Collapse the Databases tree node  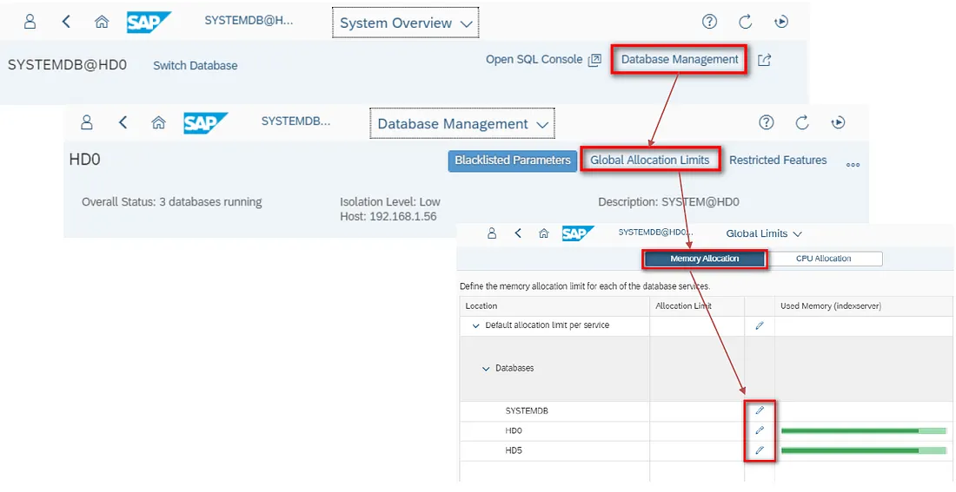(486, 369)
